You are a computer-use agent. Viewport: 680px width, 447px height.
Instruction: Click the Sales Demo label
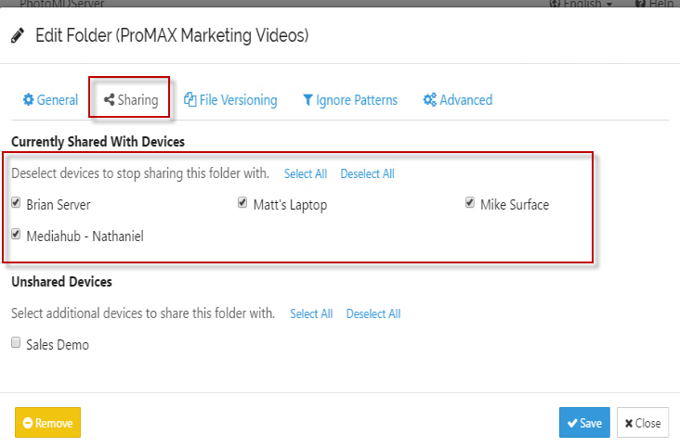coord(58,345)
